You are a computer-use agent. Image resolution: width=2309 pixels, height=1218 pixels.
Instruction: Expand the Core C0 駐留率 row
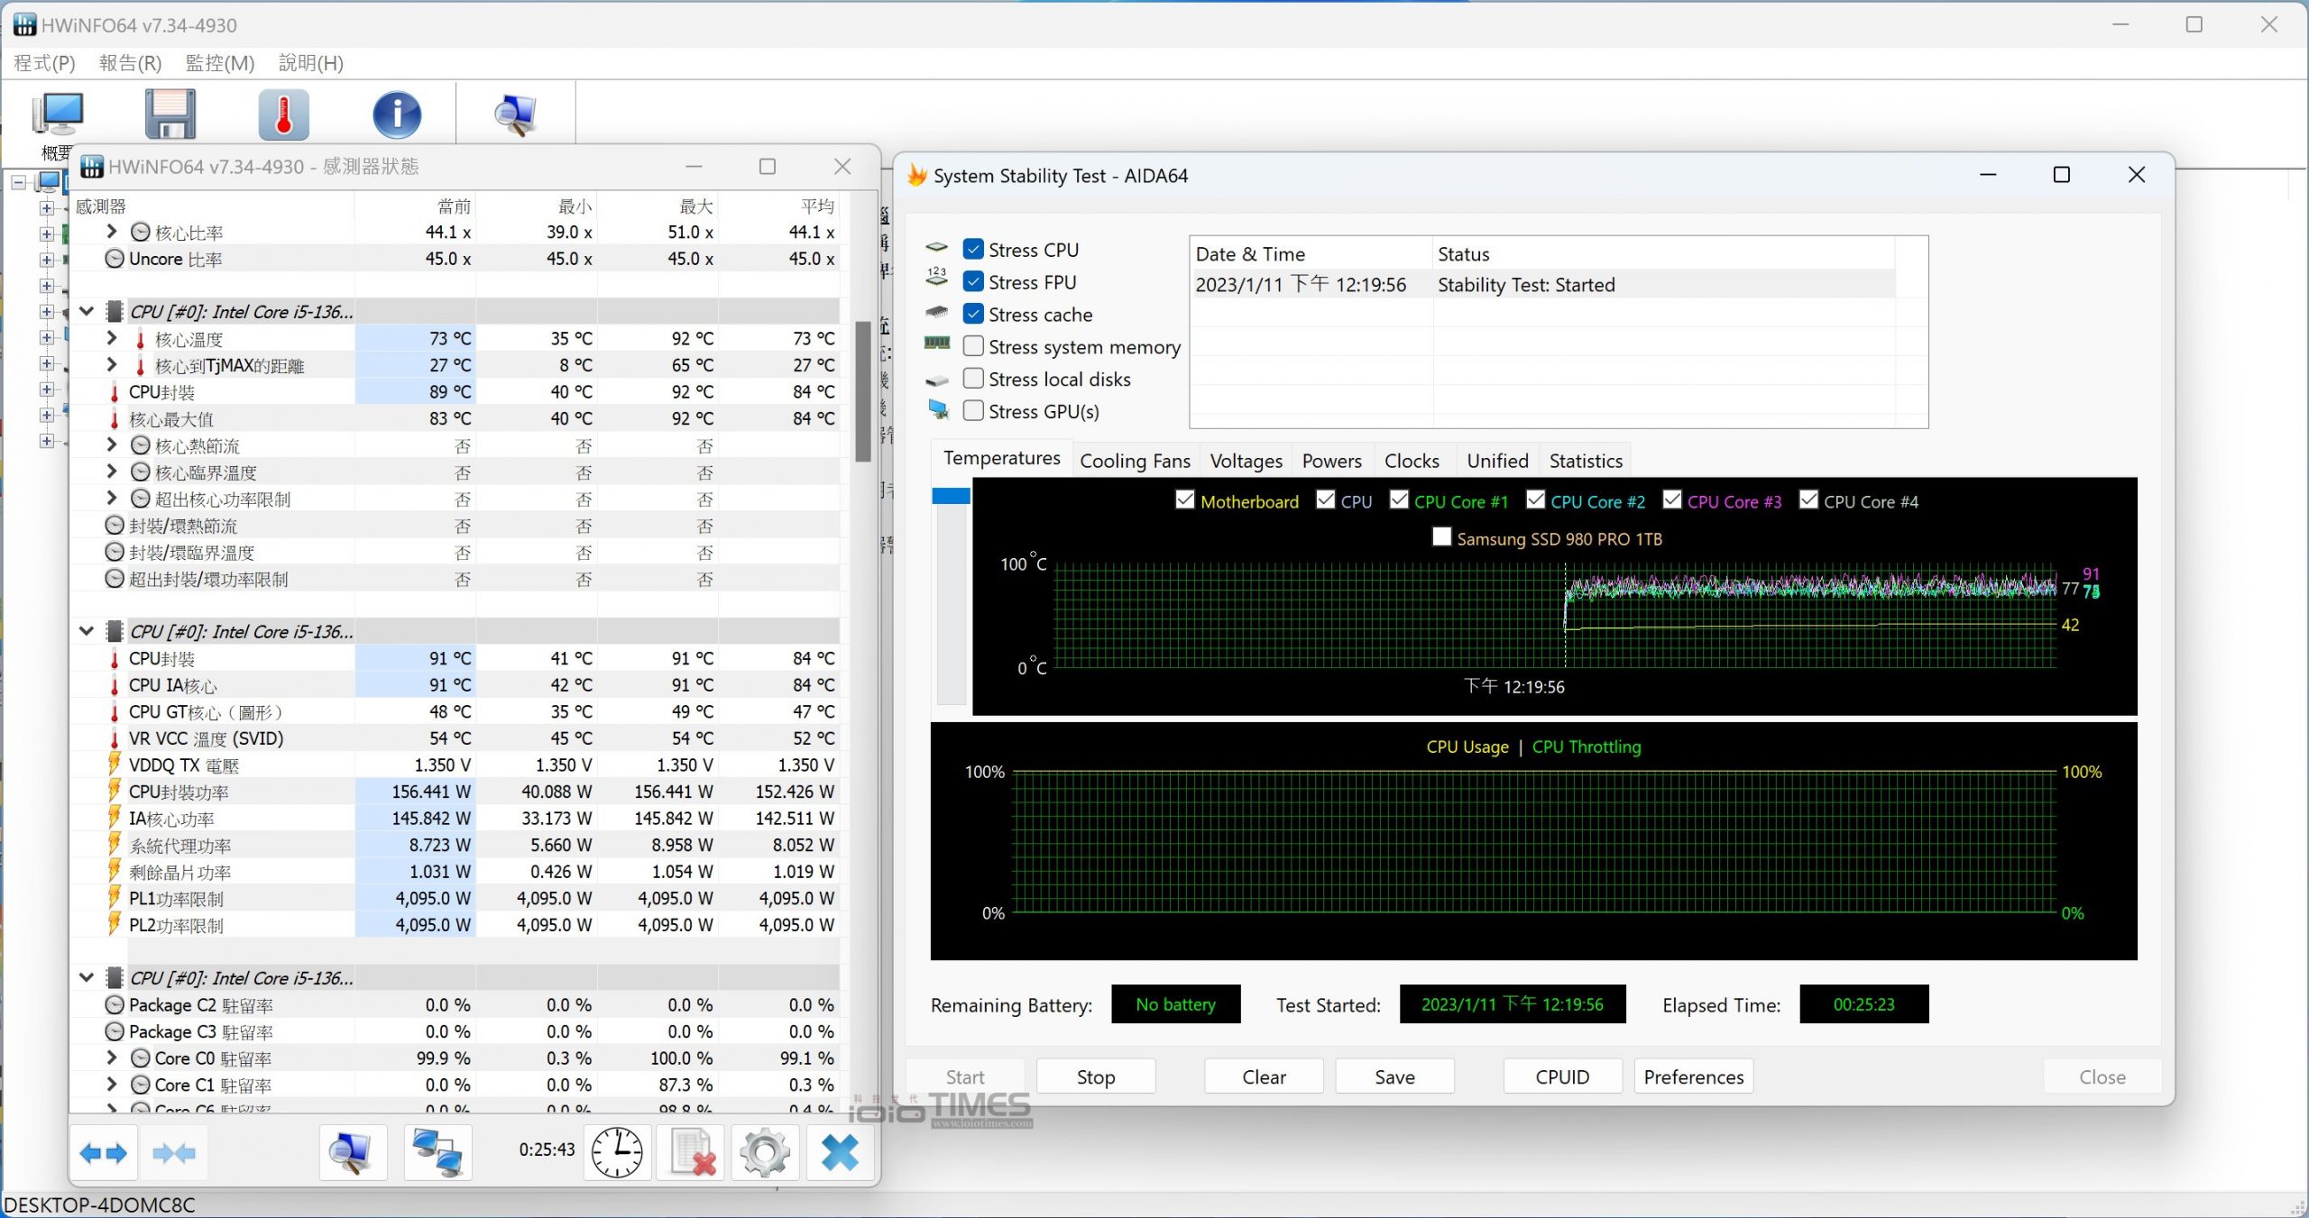[x=111, y=1058]
